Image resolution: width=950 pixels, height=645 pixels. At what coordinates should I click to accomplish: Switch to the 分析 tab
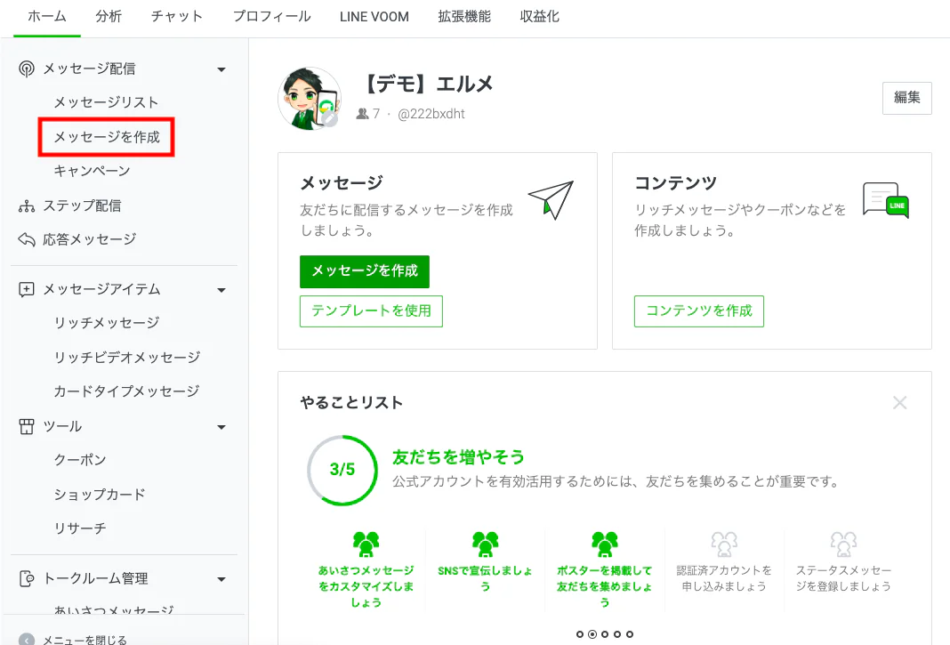click(109, 16)
